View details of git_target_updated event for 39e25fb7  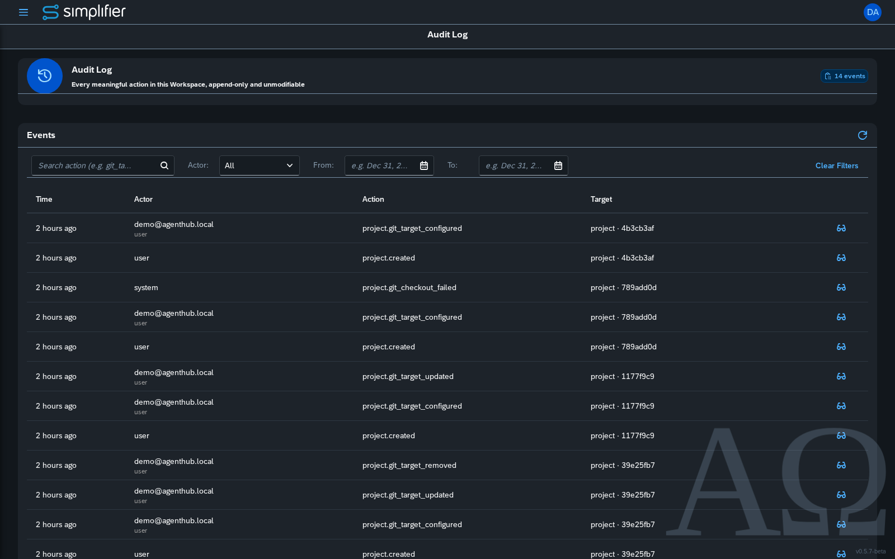tap(841, 495)
